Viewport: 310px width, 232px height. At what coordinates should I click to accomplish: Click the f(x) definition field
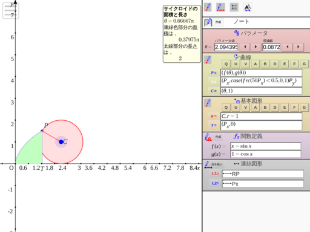[x=266, y=146]
